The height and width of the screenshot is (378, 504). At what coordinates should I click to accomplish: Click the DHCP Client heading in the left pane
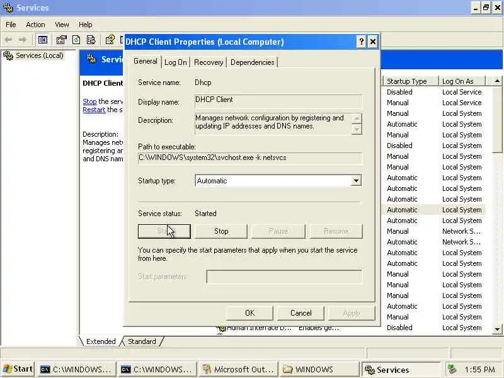[x=103, y=83]
